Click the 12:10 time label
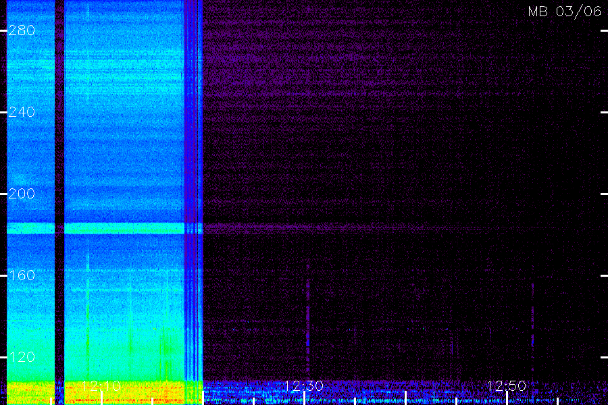This screenshot has width=608, height=405. point(101,385)
